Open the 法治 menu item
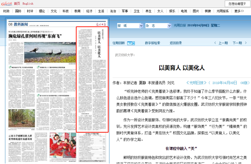The height and width of the screenshot is (164, 251). pos(113,11)
